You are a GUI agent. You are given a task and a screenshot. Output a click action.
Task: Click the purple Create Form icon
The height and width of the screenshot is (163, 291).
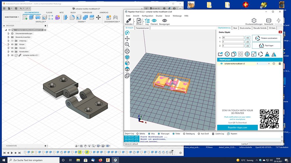pos(57,17)
